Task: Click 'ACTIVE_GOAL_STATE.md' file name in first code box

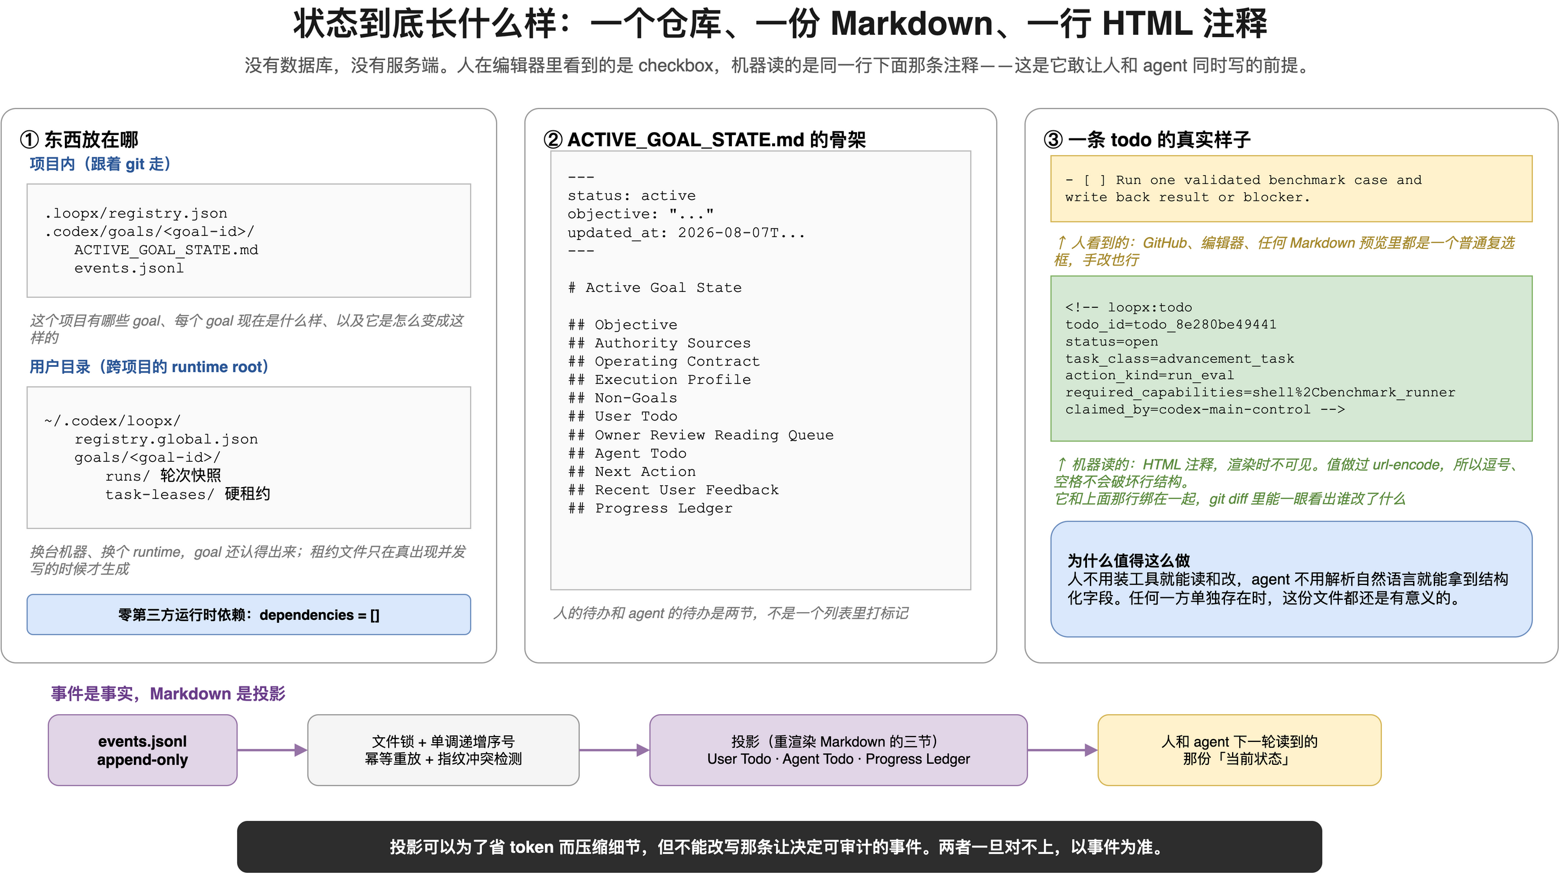Action: 166,249
